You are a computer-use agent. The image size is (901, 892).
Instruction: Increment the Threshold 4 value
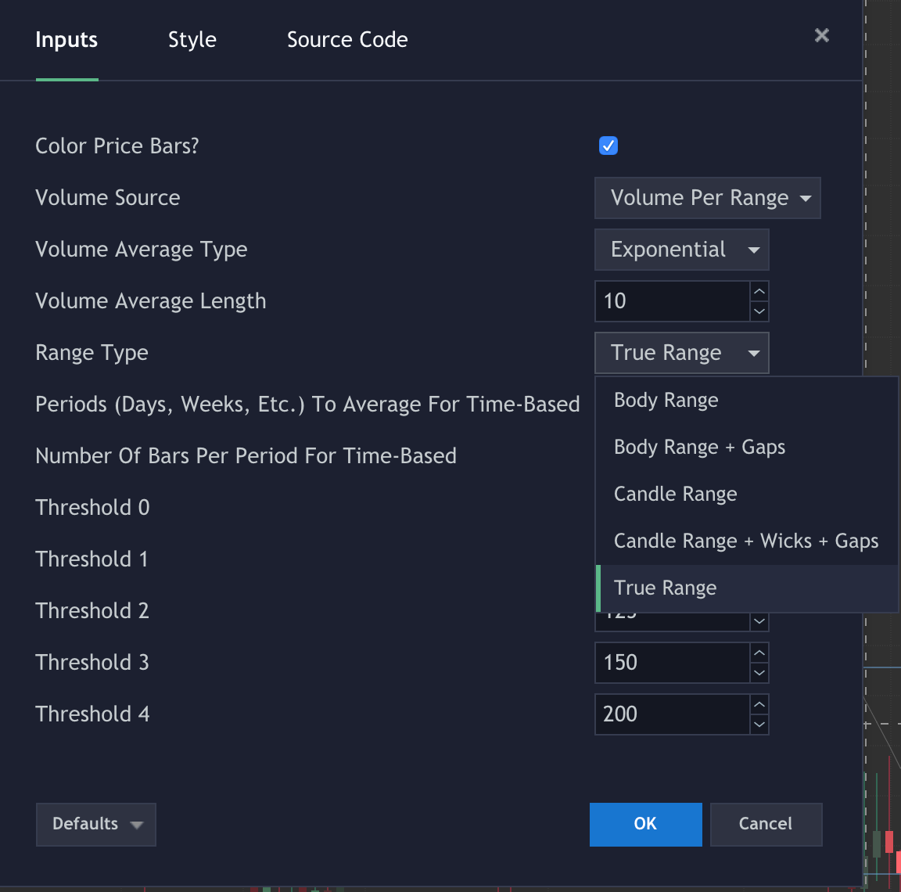pyautogui.click(x=759, y=705)
